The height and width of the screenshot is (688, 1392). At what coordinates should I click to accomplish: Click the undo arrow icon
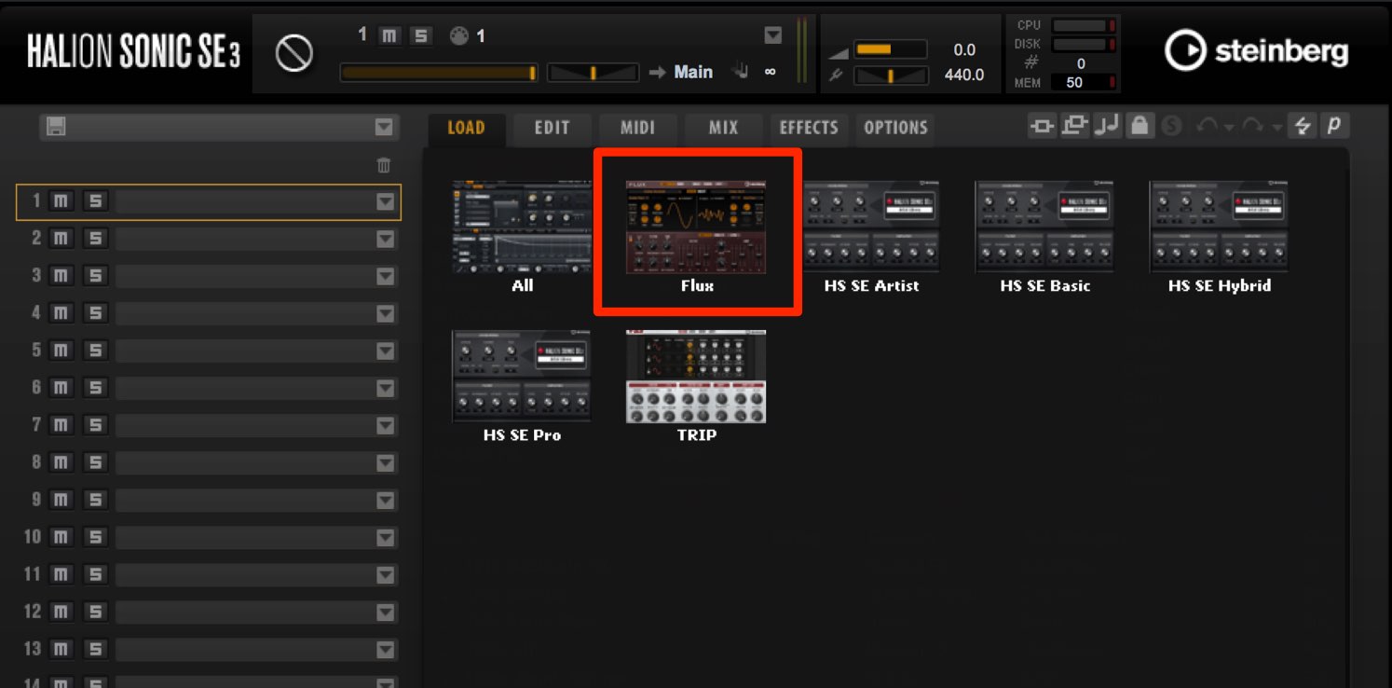click(1207, 126)
